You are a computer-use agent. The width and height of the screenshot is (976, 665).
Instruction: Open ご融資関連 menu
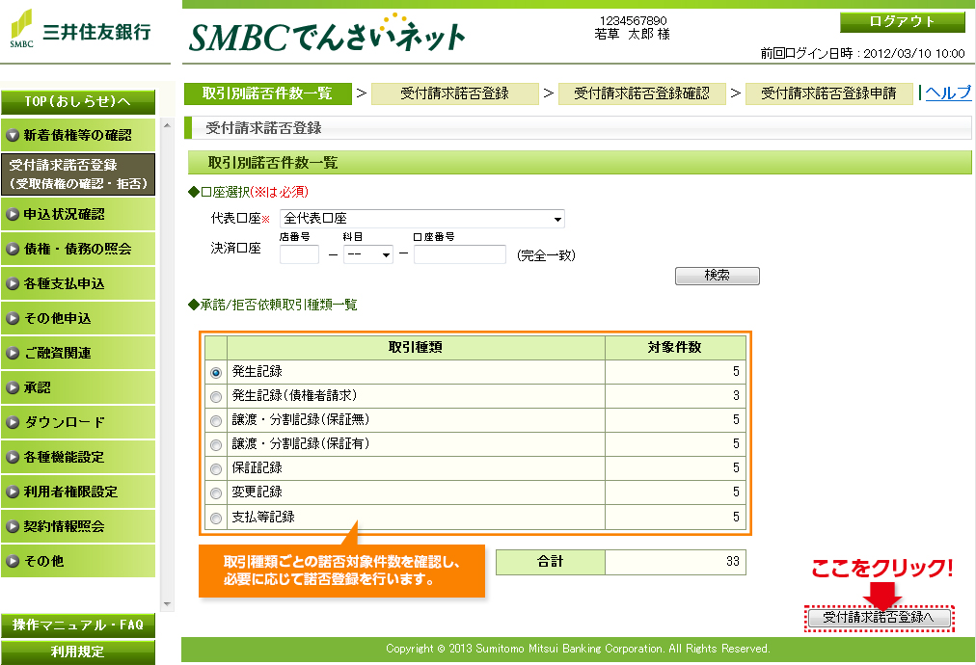pyautogui.click(x=78, y=353)
